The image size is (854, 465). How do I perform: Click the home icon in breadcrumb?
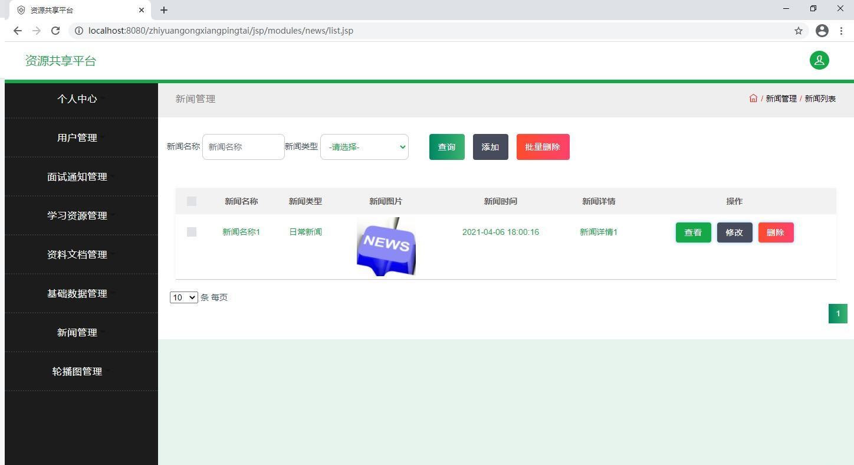click(x=753, y=99)
